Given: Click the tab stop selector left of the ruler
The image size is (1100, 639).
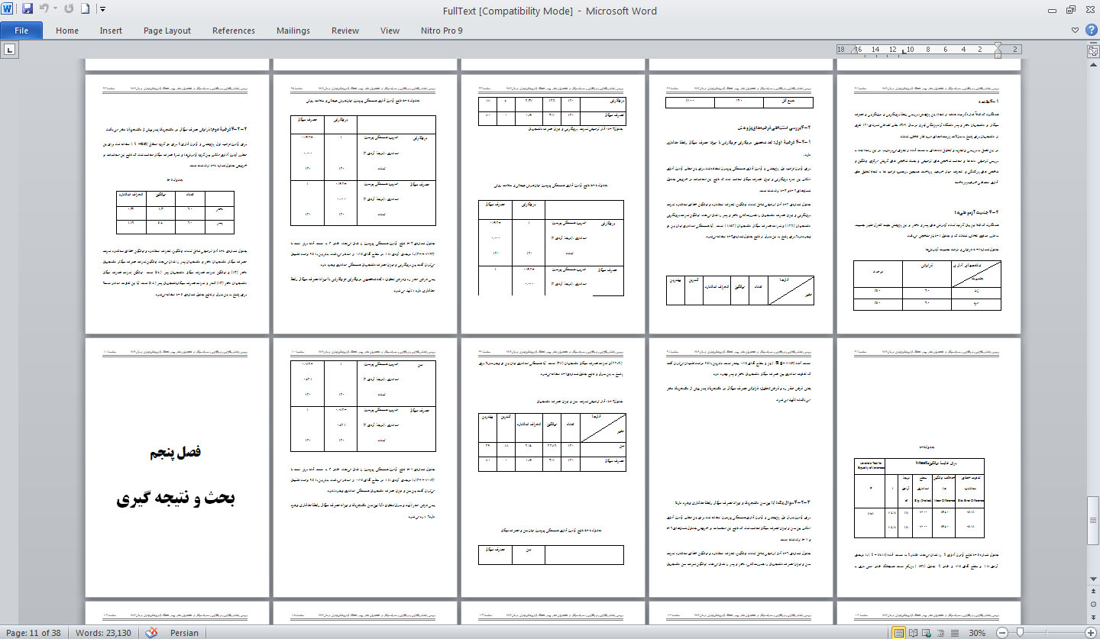Looking at the screenshot, I should 10,50.
